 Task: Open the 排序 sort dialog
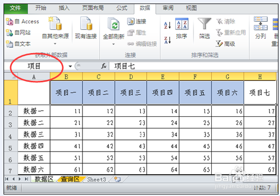click(x=182, y=28)
